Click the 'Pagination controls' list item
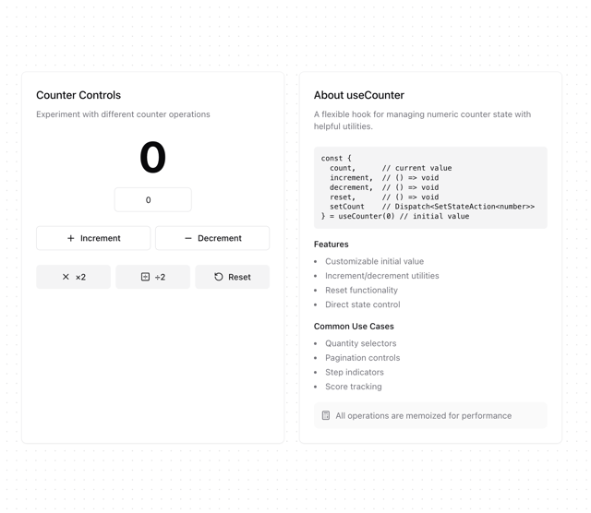 [x=362, y=358]
